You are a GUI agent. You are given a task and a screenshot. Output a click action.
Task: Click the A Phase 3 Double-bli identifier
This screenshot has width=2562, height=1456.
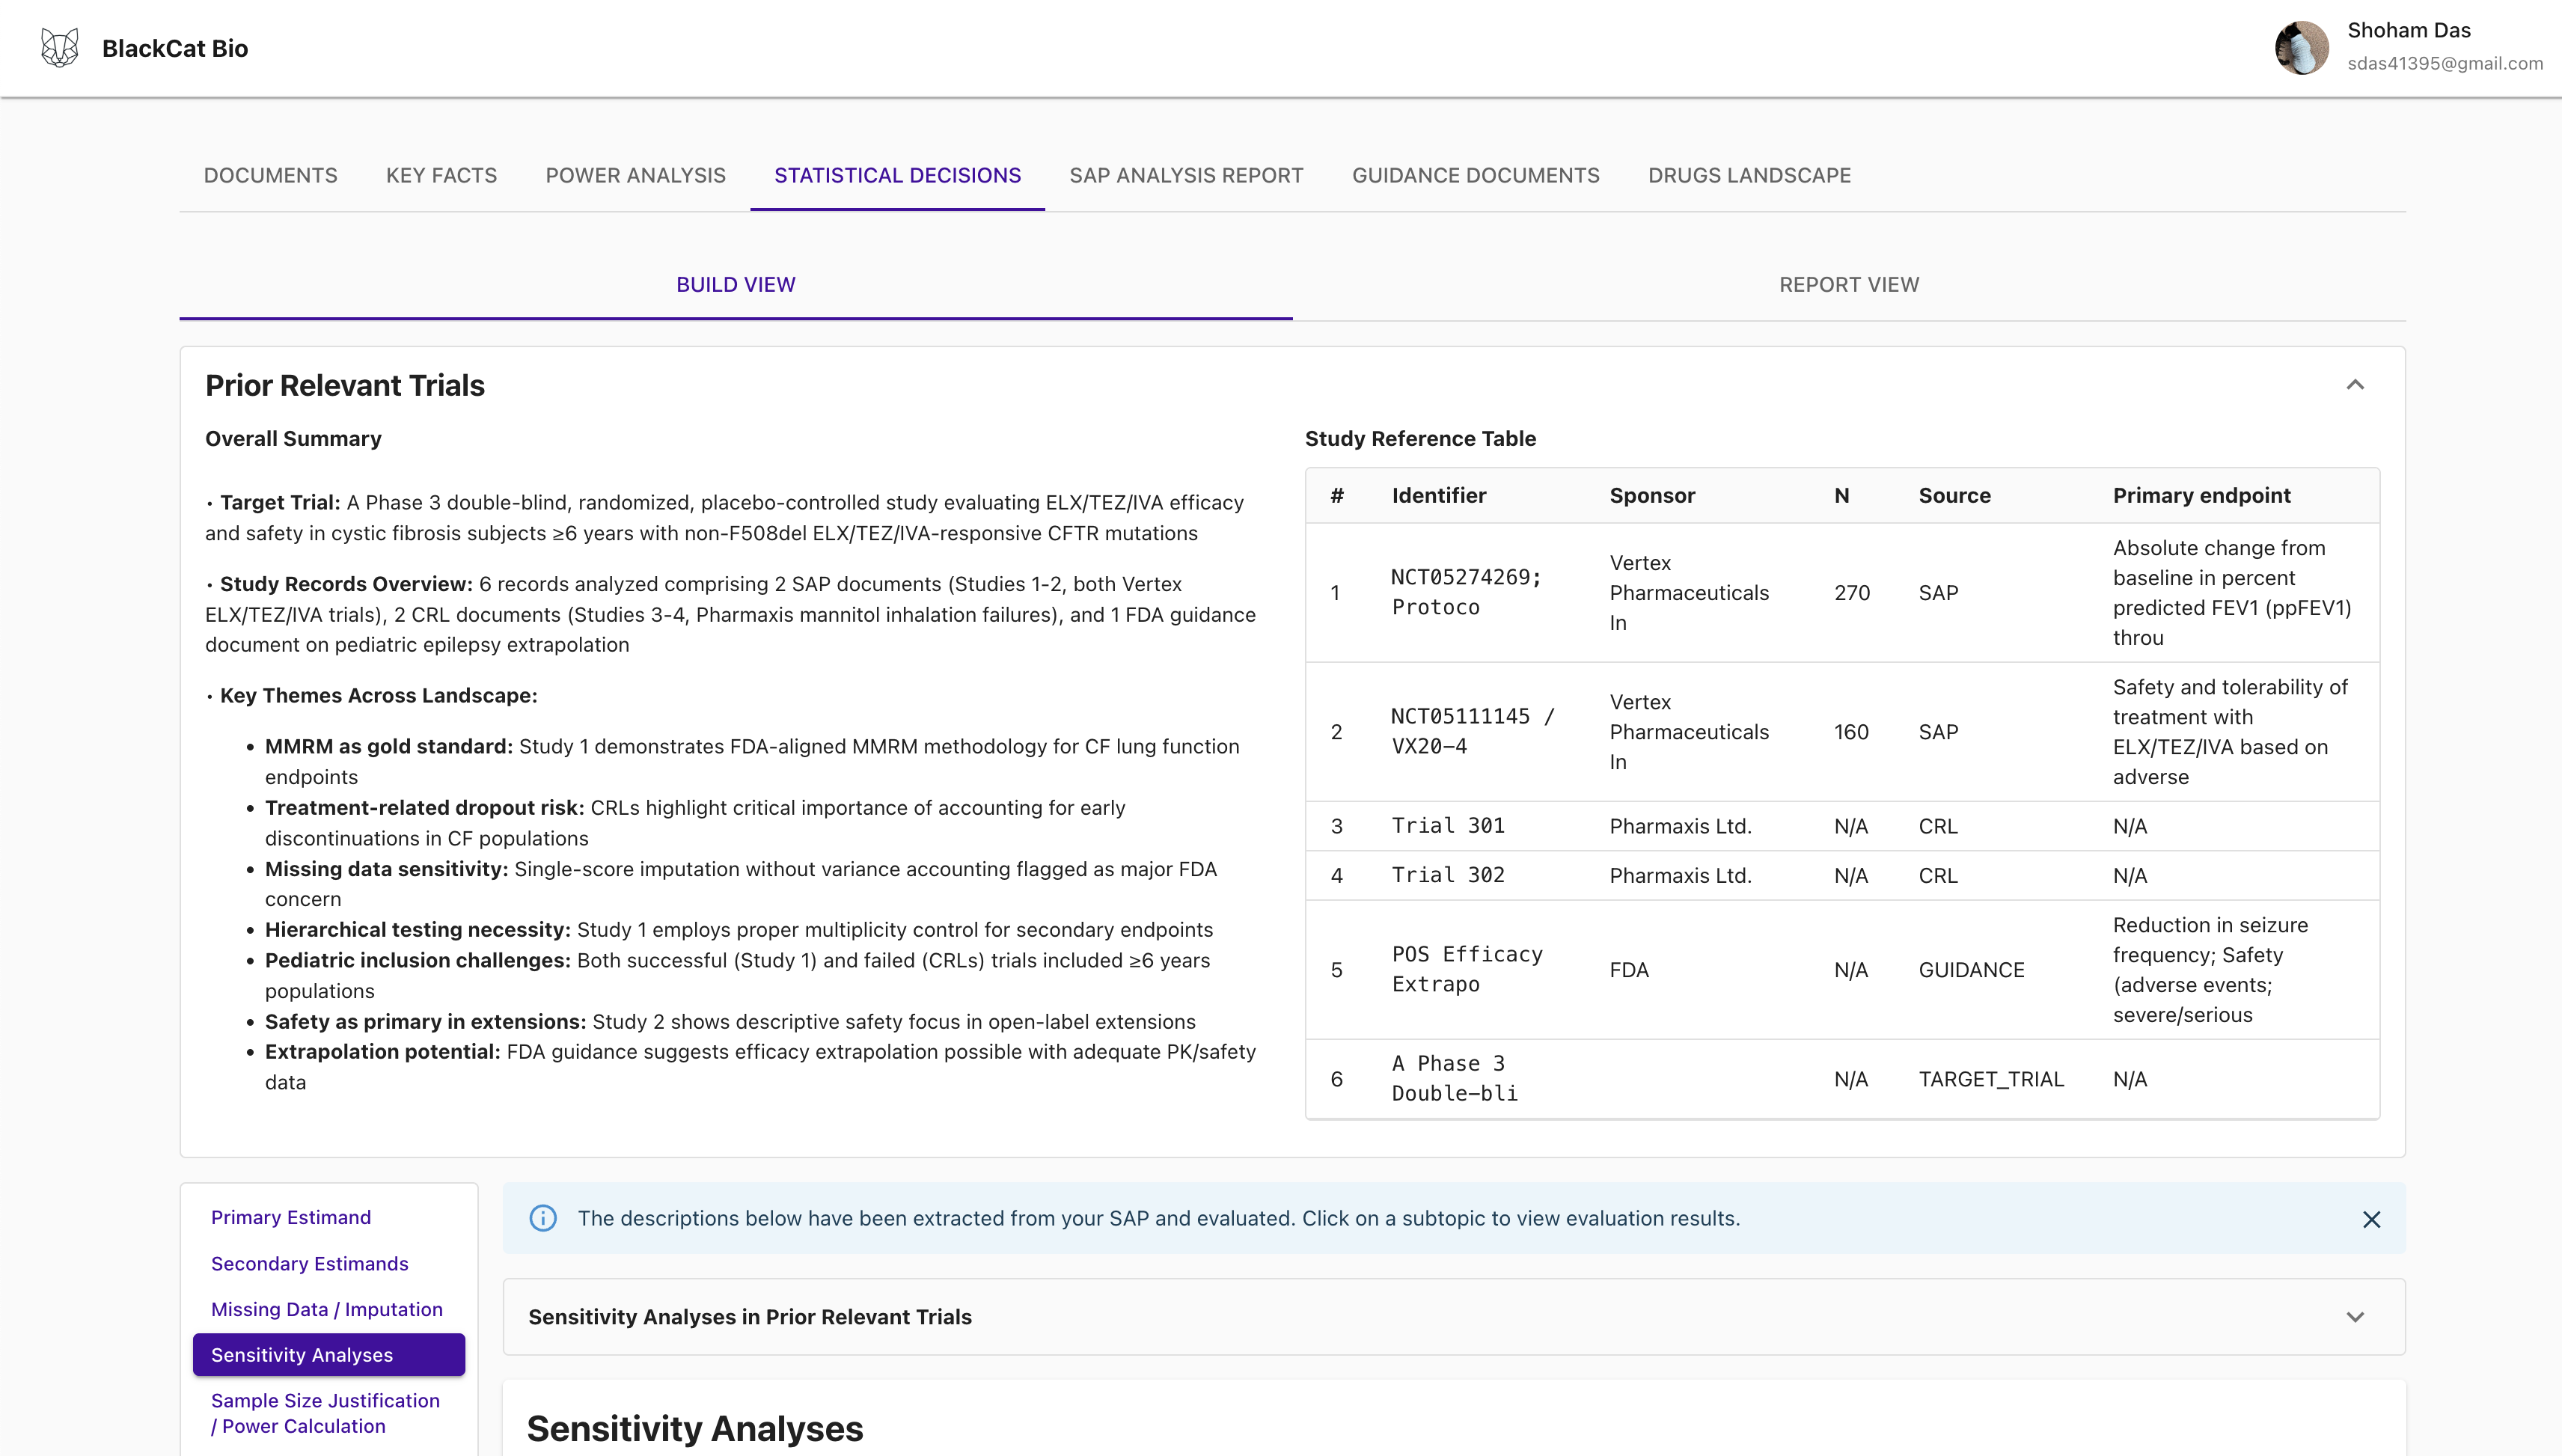(x=1455, y=1078)
